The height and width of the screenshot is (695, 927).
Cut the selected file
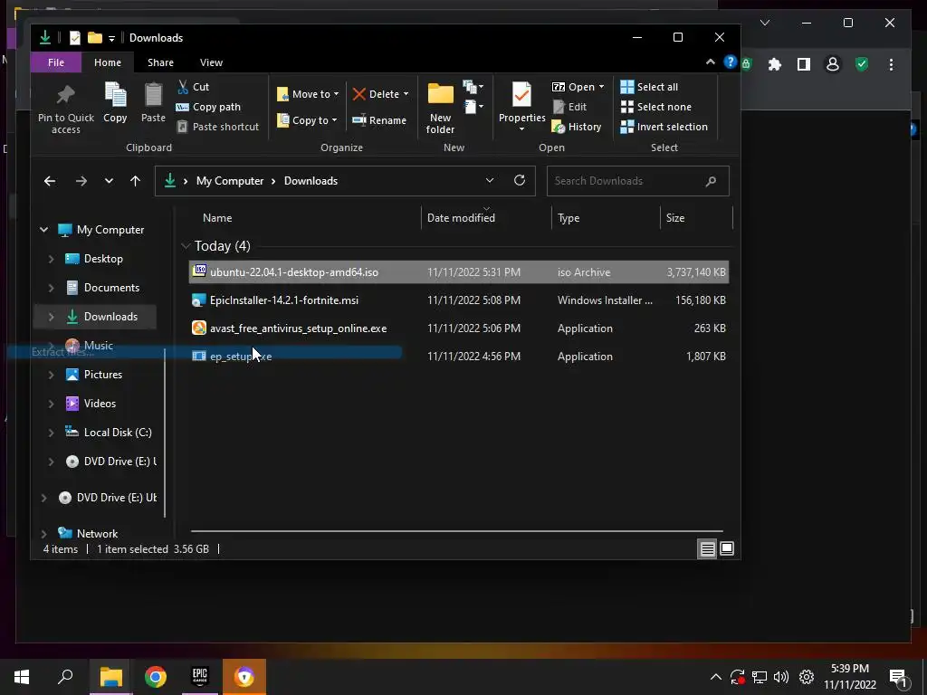pos(194,86)
